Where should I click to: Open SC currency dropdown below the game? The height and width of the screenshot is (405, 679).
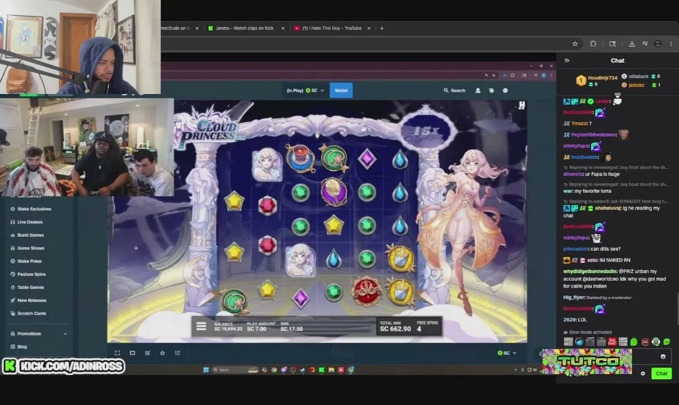point(507,353)
